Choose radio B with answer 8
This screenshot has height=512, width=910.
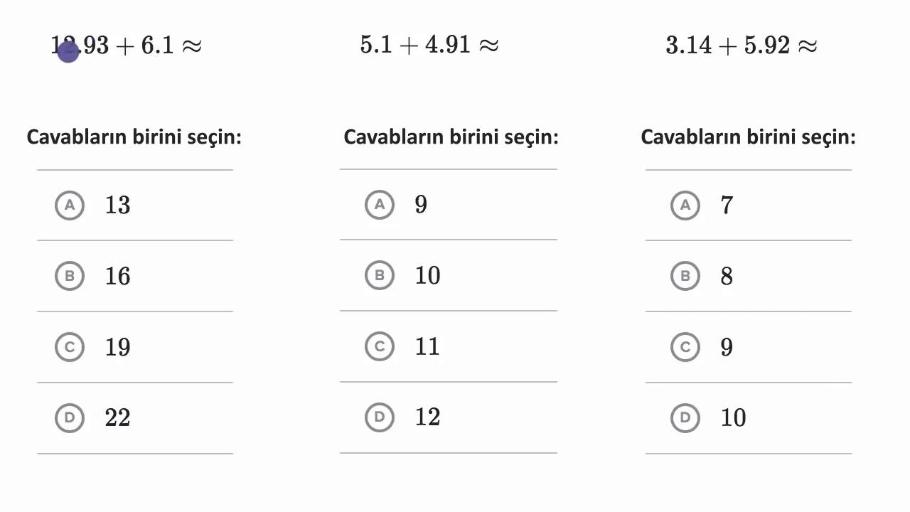click(685, 276)
